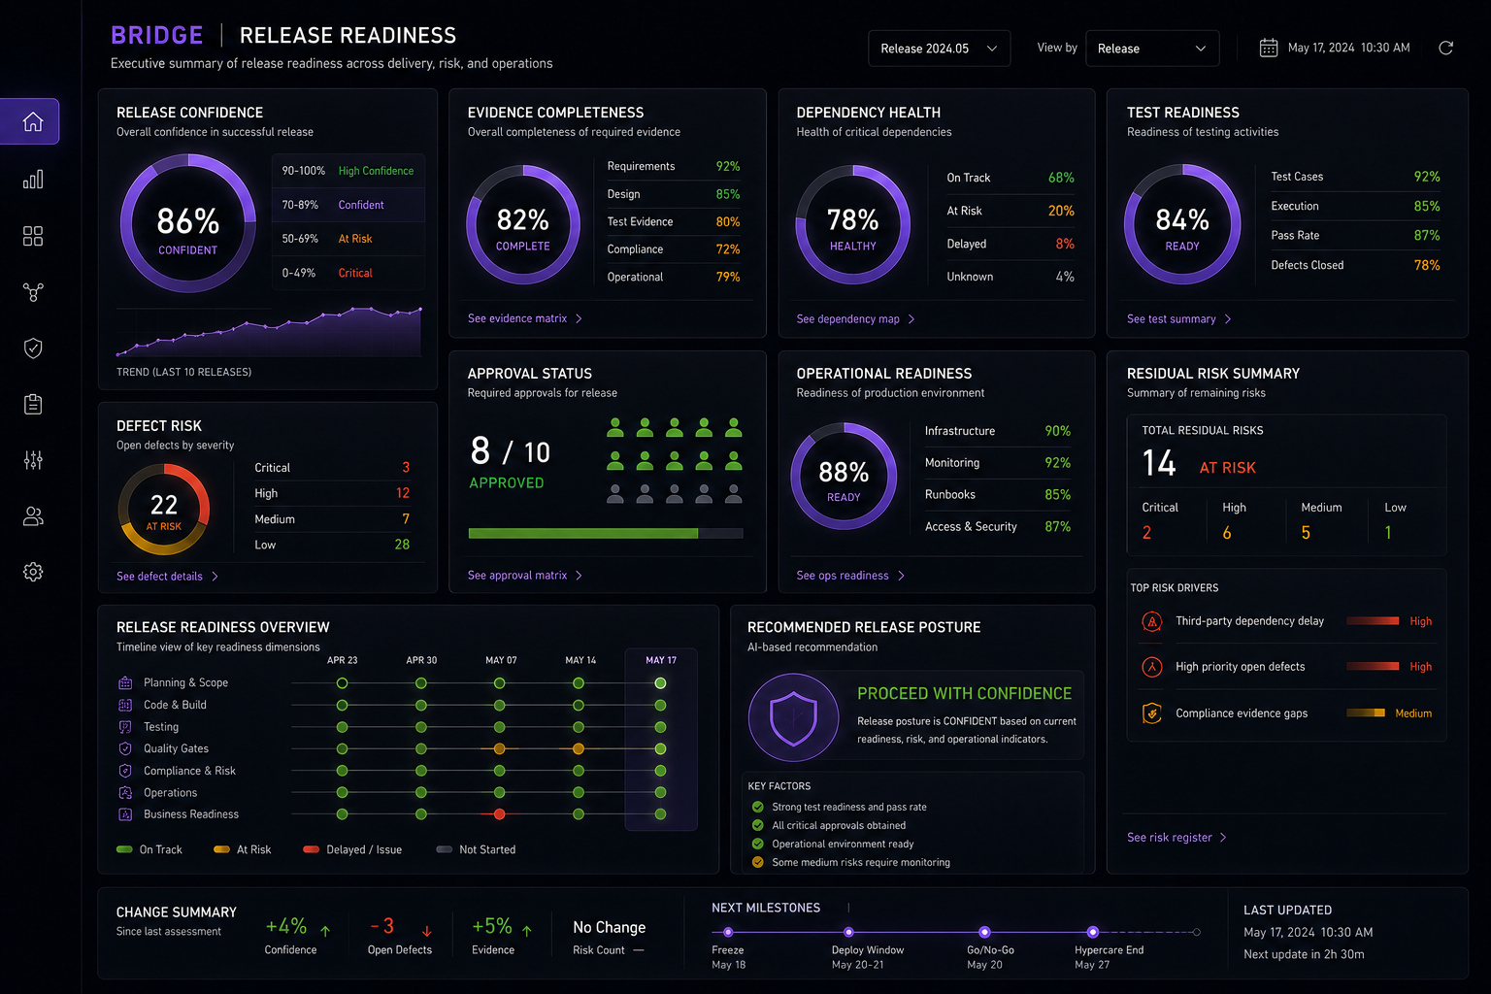
Task: Click the Compliance & Risk row icon
Action: 125,771
